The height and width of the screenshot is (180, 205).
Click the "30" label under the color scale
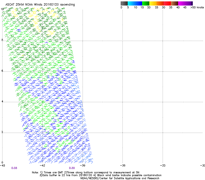click(163, 7)
